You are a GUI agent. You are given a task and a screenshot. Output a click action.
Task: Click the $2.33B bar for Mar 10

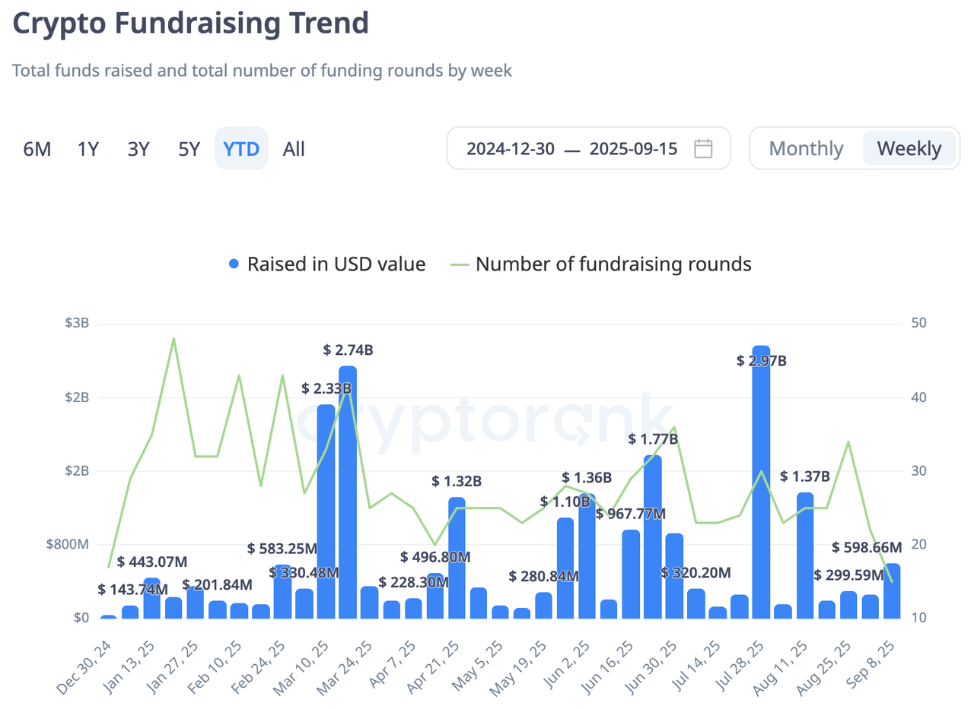coord(326,513)
